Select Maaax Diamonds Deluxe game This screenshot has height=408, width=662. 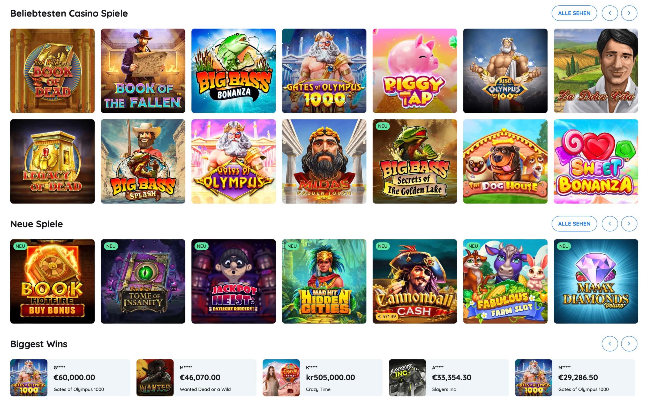[596, 281]
